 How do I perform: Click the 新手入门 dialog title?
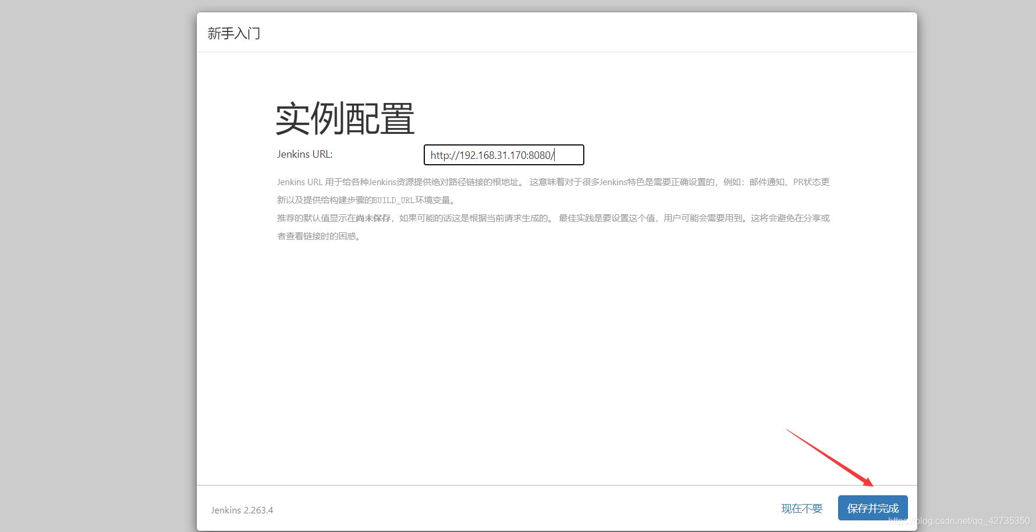click(x=233, y=33)
